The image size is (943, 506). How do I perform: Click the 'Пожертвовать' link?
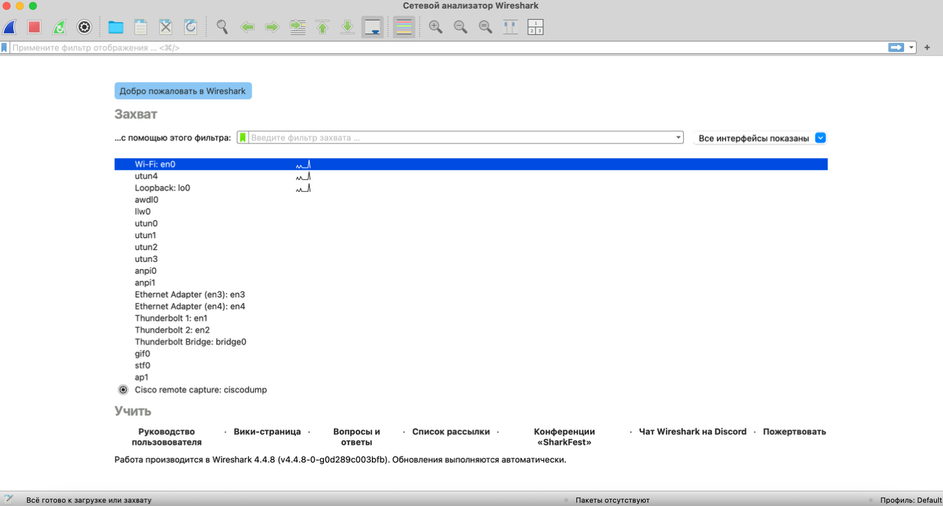point(794,432)
